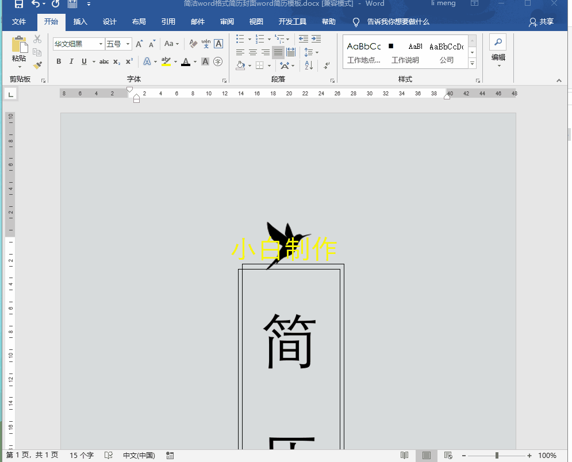Apply the font color A button
Screen dimensions: 572x462
coord(186,61)
